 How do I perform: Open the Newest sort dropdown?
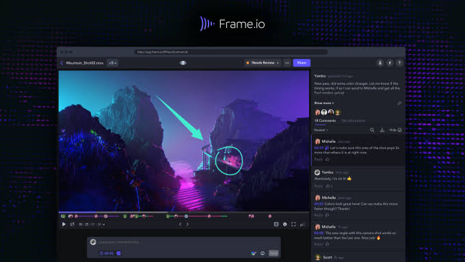tap(321, 130)
